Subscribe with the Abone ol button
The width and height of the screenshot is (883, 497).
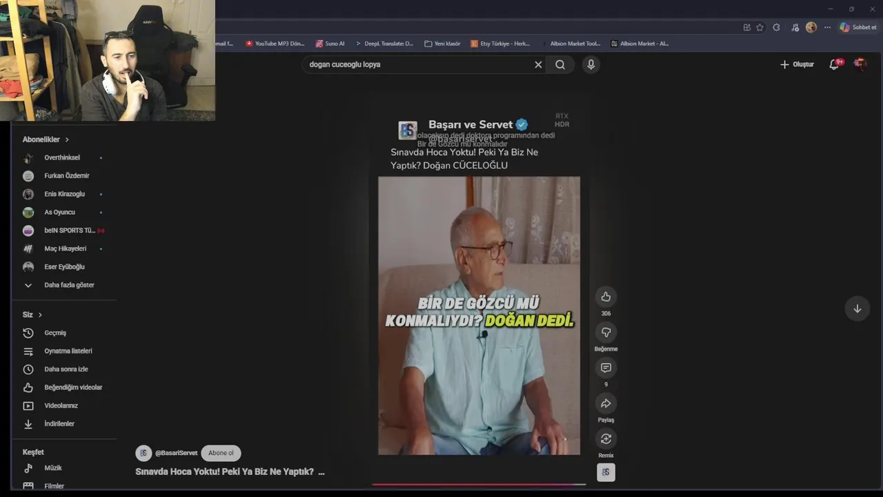click(x=221, y=453)
